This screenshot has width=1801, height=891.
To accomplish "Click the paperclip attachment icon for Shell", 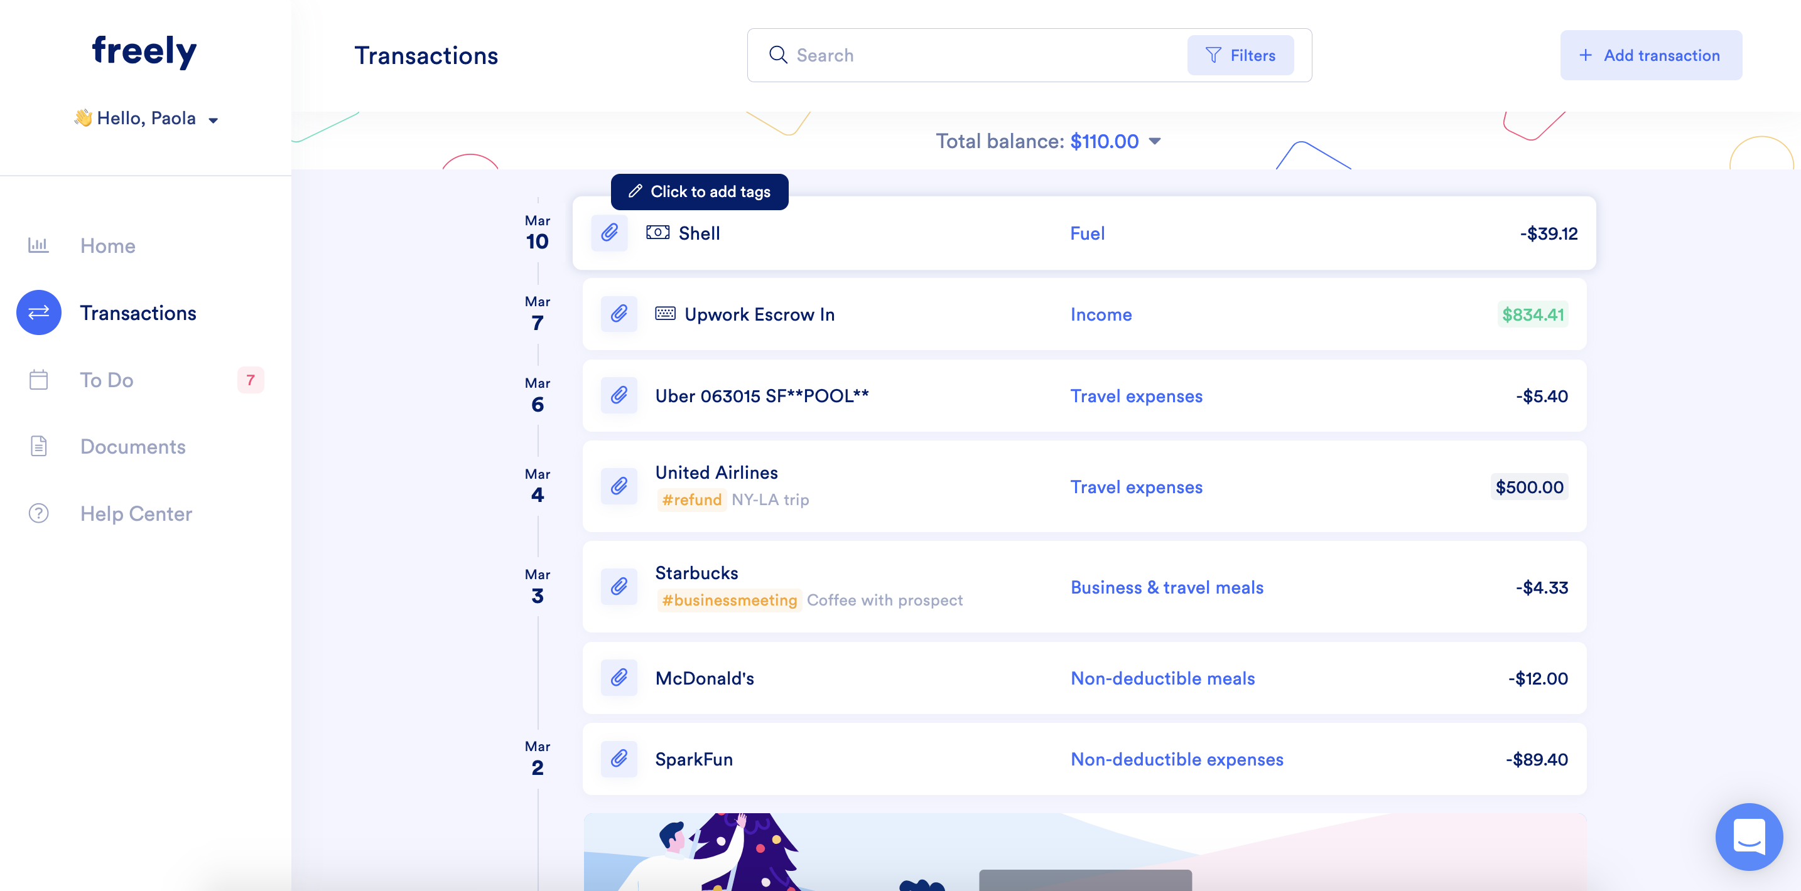I will pos(609,233).
